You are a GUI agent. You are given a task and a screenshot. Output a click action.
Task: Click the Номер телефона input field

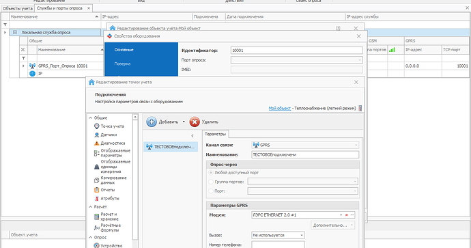pos(278,245)
